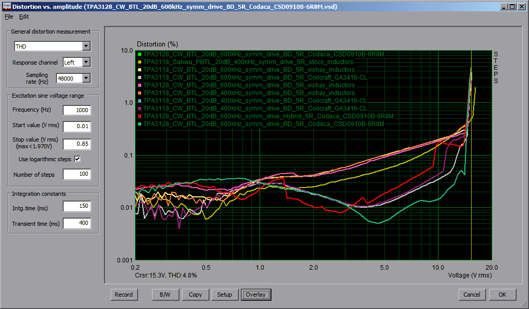
Task: Open the Sampling rate dropdown
Action: point(86,79)
